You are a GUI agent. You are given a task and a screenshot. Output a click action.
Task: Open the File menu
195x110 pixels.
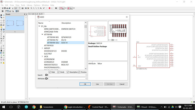coord(2,5)
